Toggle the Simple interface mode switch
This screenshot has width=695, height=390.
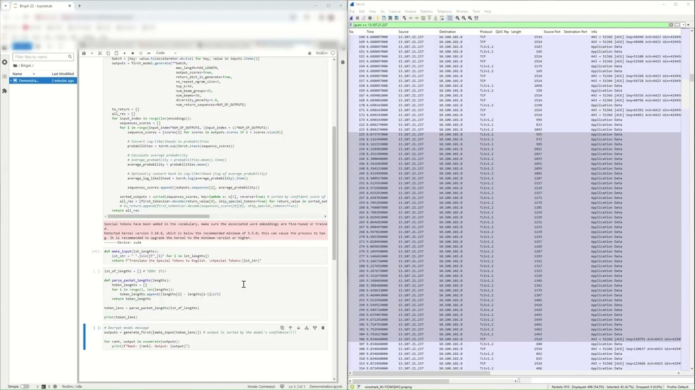[24, 386]
